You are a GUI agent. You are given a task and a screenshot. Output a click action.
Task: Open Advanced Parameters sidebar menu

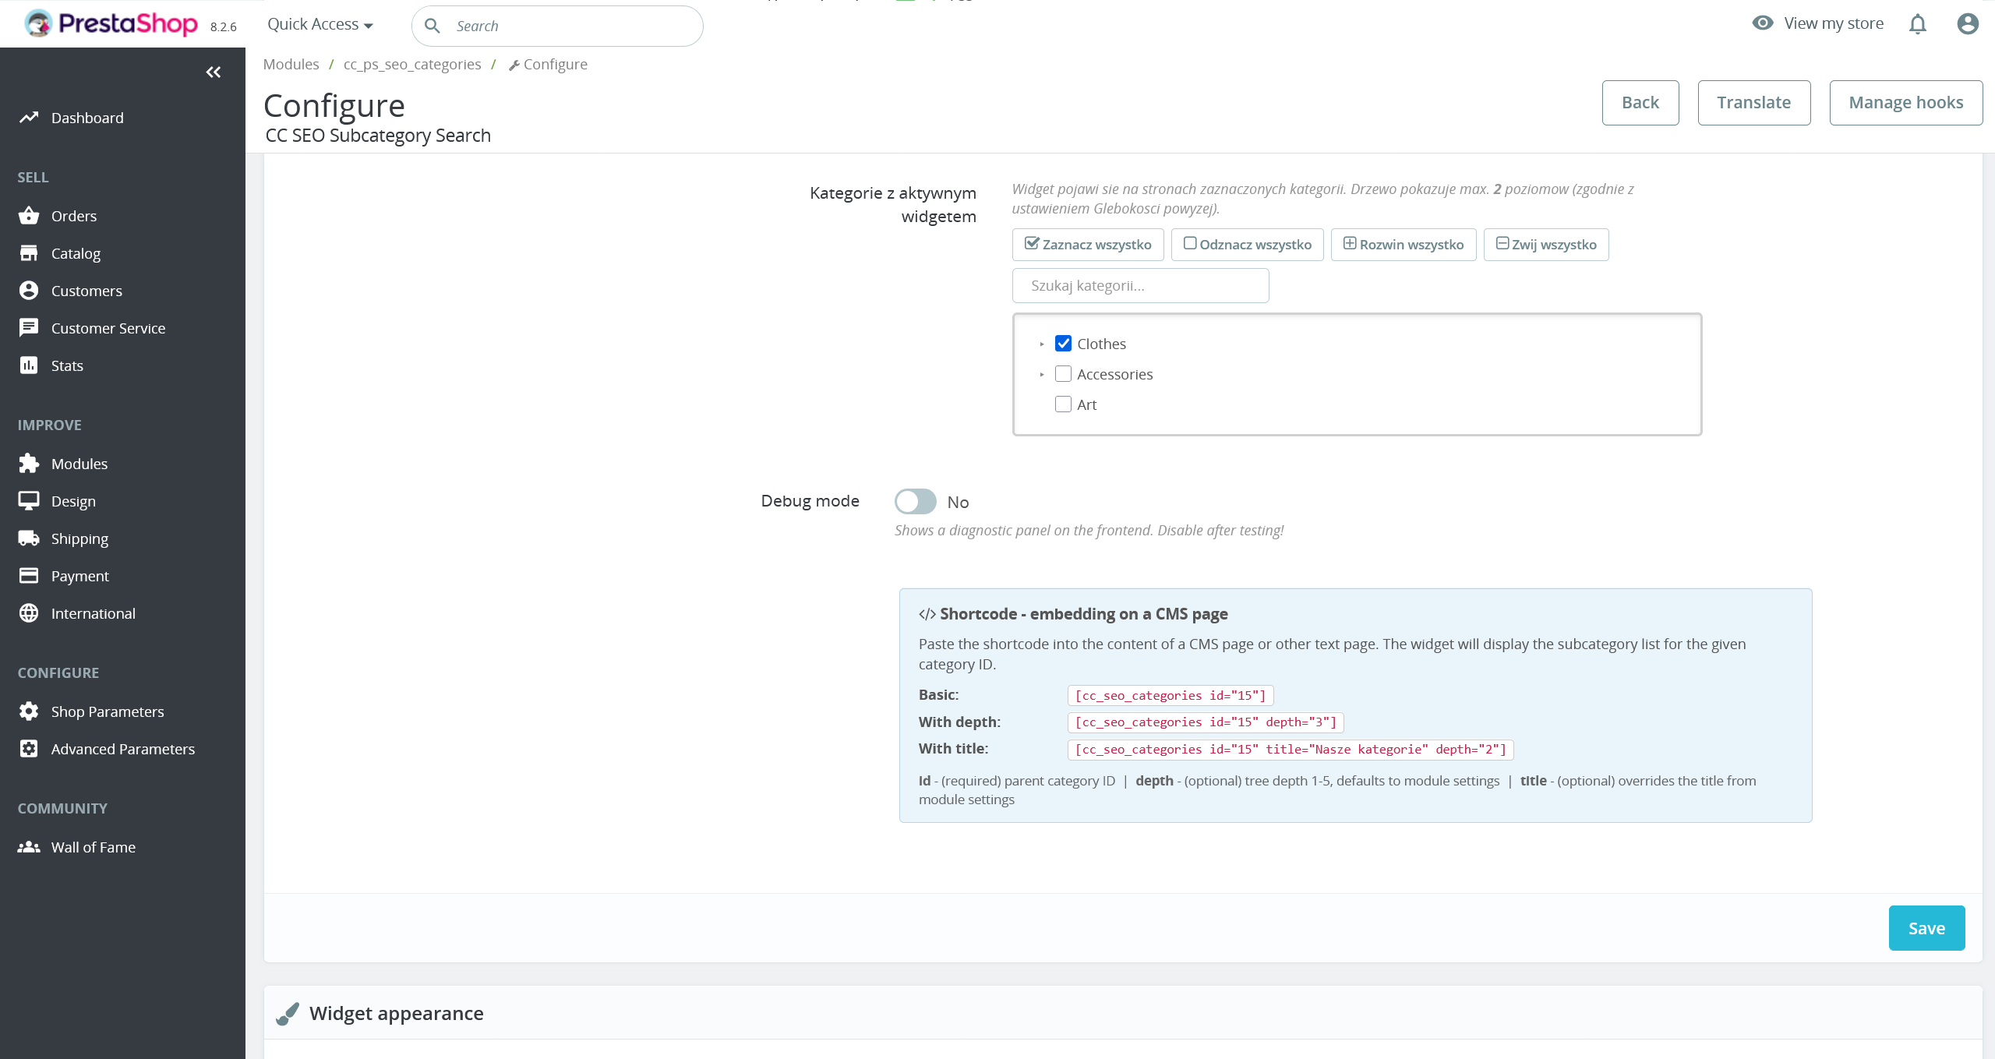point(122,749)
